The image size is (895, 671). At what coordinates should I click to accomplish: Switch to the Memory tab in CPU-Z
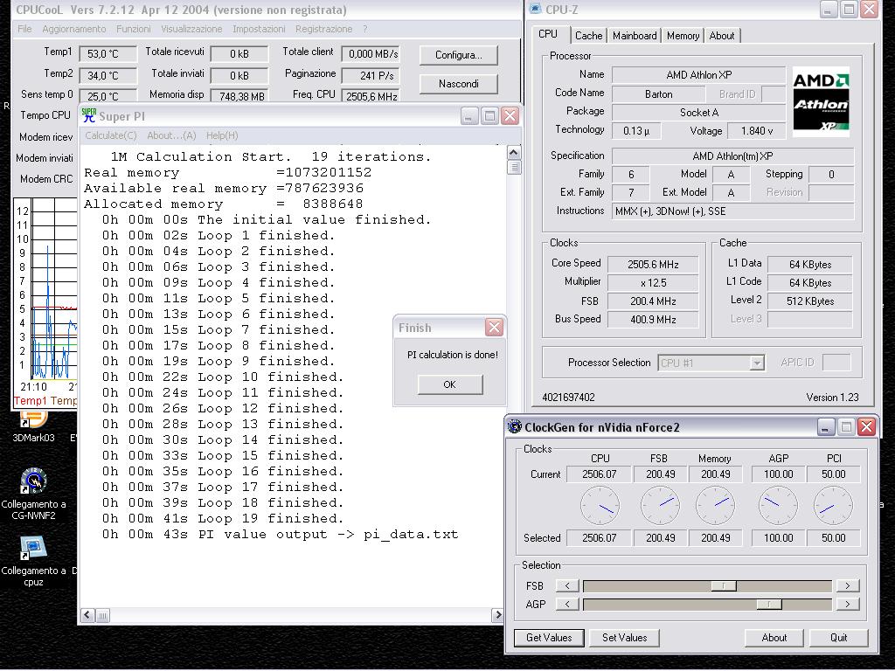coord(683,35)
